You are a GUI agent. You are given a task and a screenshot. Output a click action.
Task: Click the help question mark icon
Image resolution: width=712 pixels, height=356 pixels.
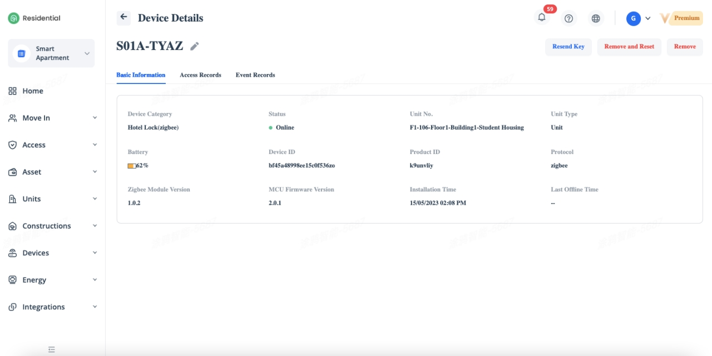(x=568, y=18)
